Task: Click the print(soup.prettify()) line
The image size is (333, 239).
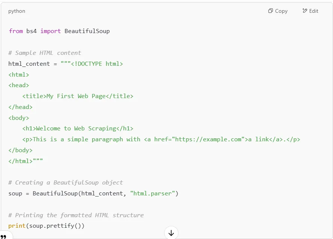Action: [46, 226]
